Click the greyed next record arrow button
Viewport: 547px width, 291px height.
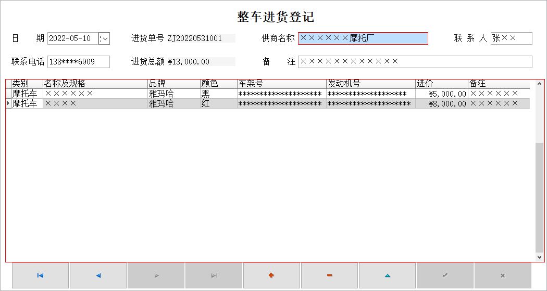click(156, 275)
